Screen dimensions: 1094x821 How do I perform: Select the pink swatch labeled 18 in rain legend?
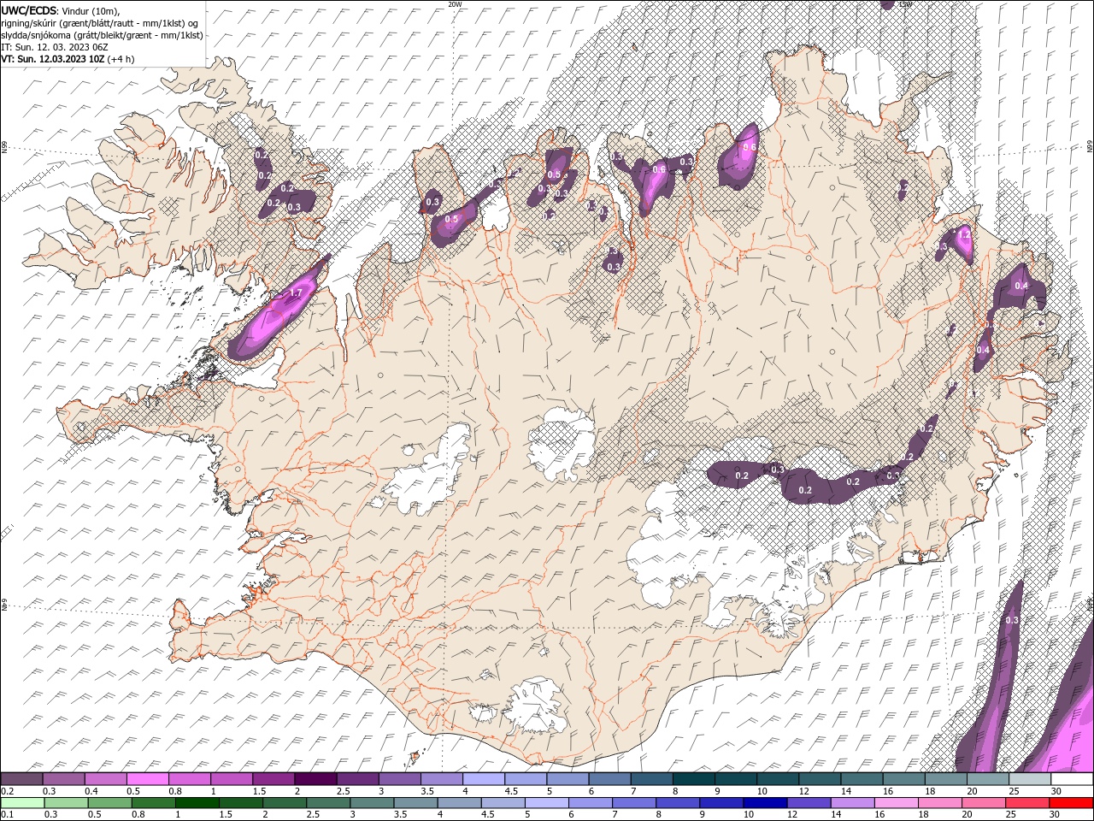point(941,803)
